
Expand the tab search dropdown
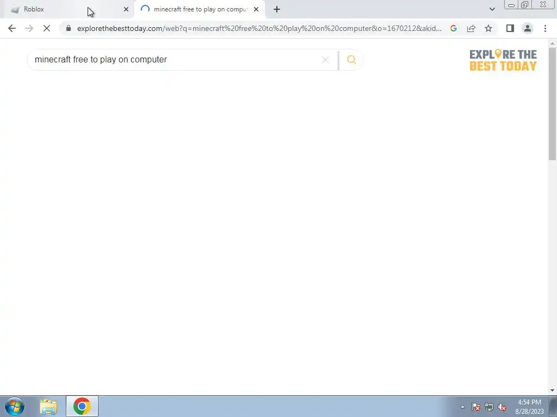pos(492,9)
